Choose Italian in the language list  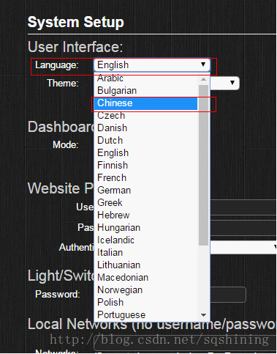click(145, 253)
